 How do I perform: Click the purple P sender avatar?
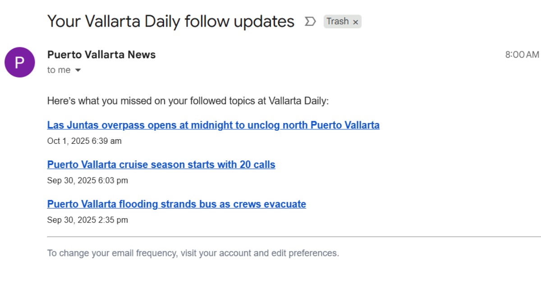click(x=19, y=62)
